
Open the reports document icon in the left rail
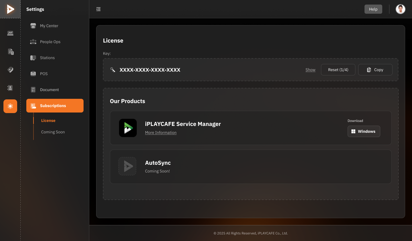point(11,52)
